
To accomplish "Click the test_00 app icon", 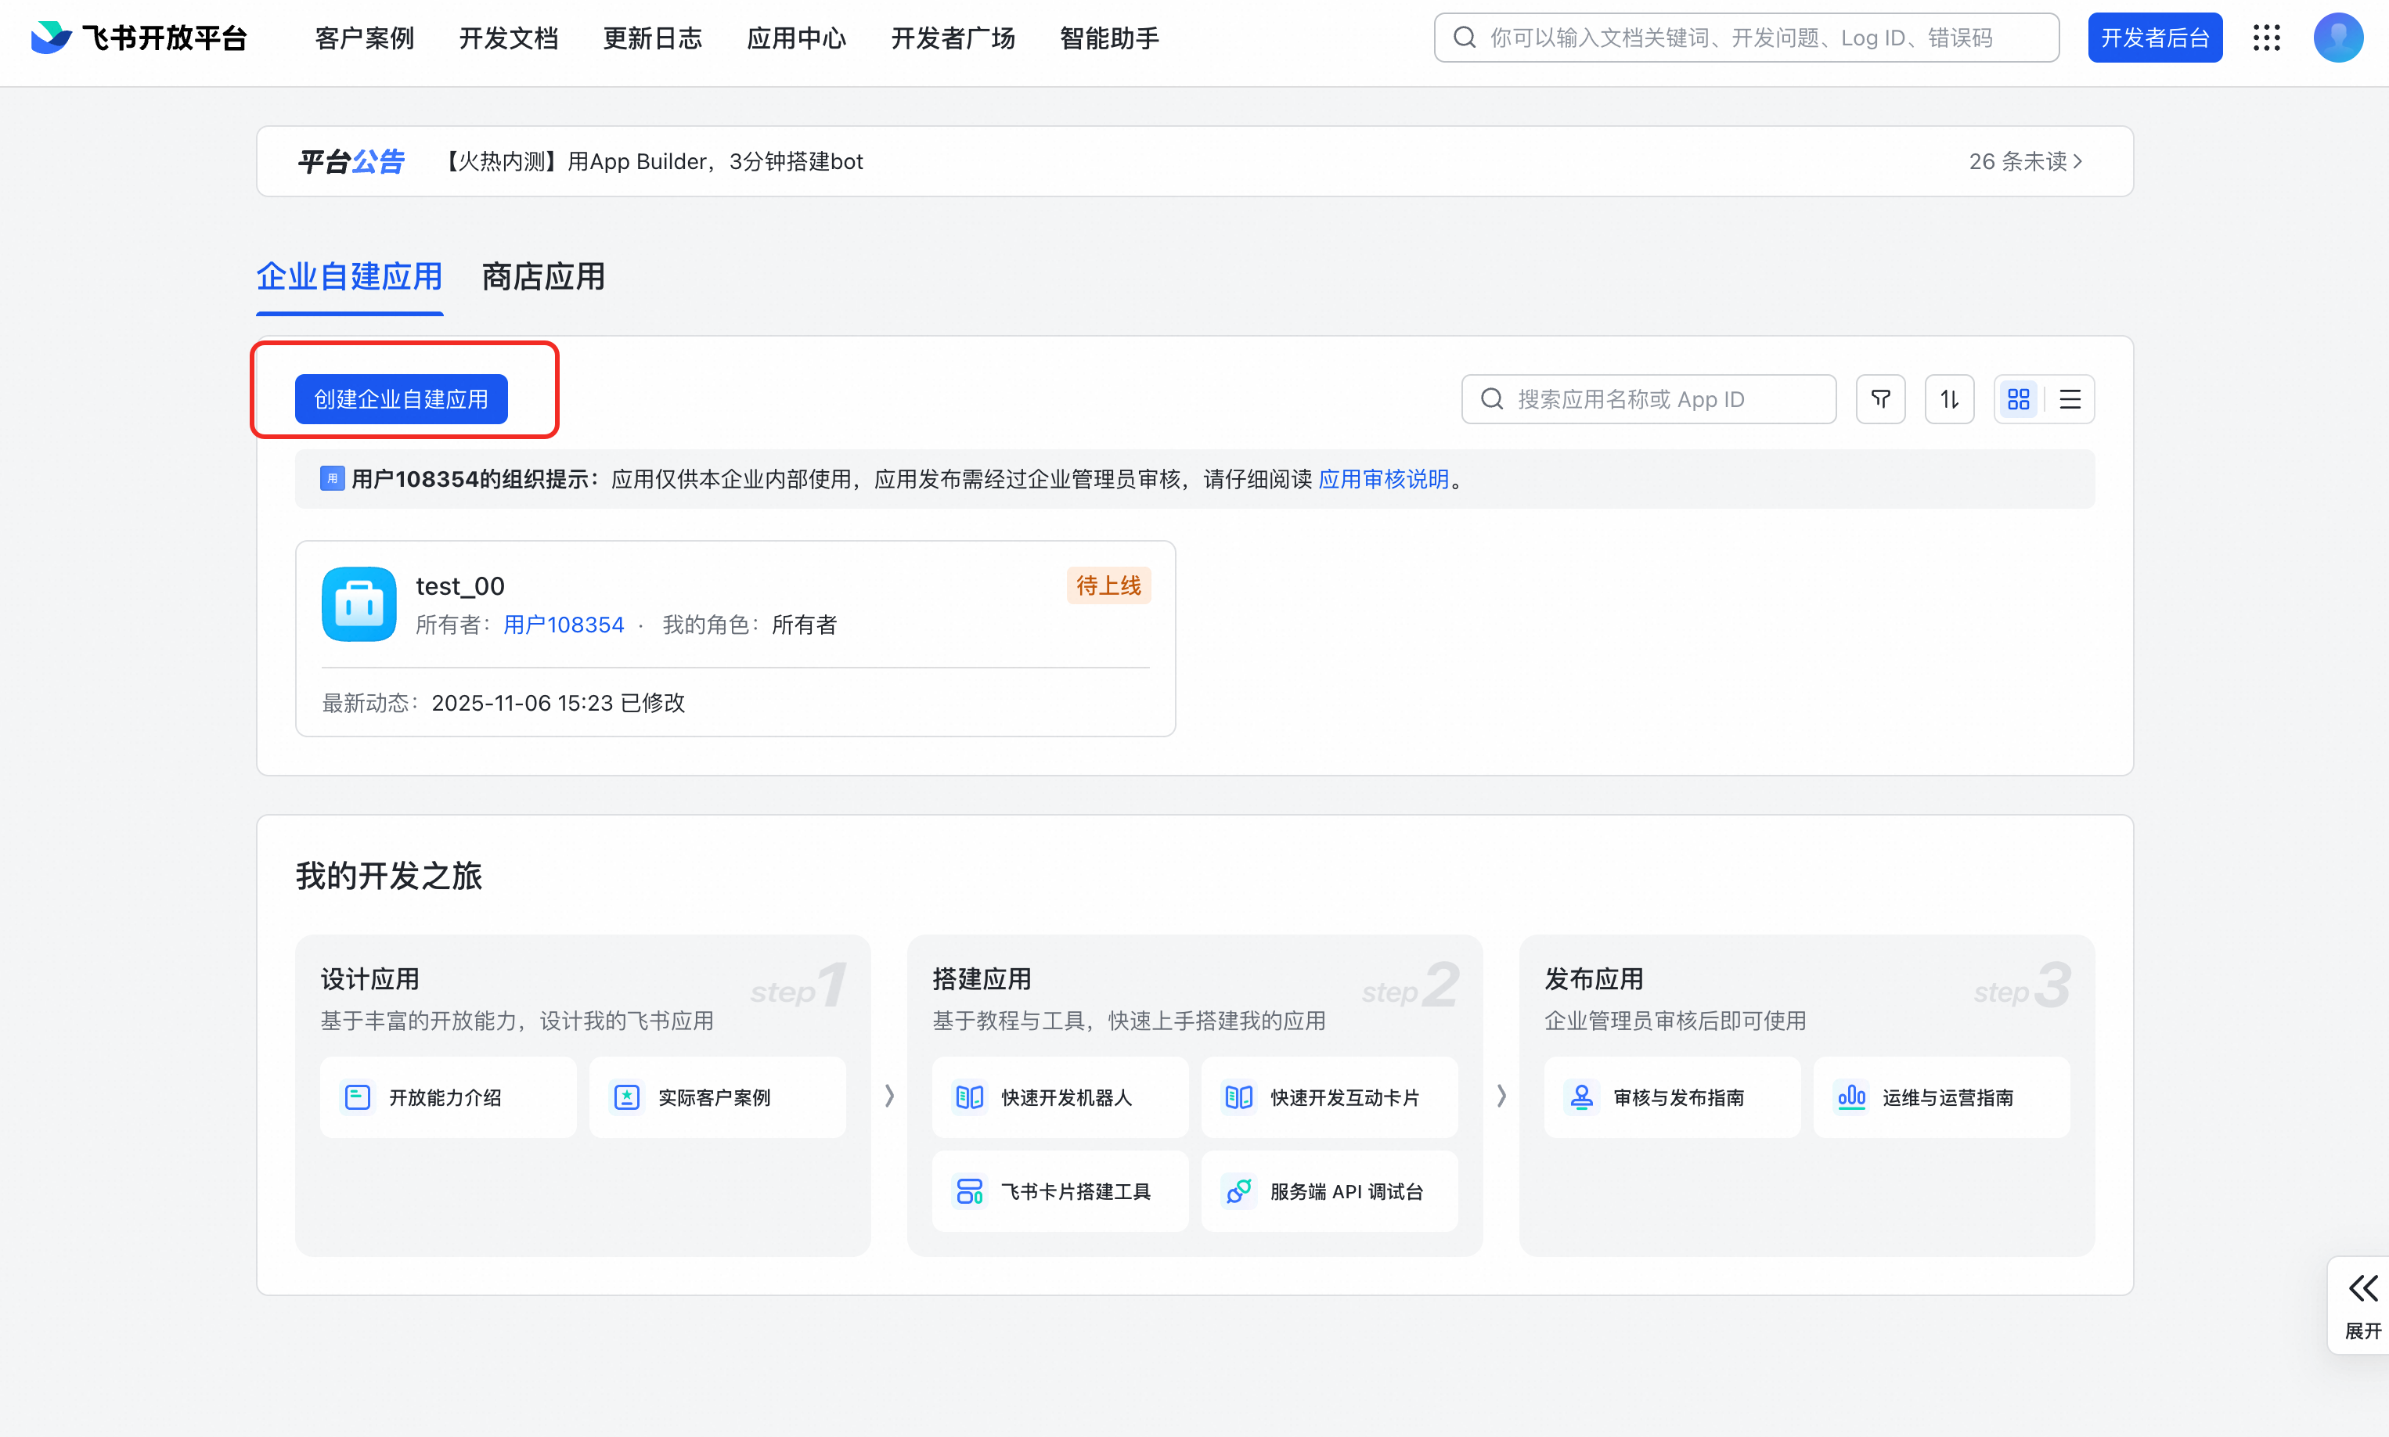I will (359, 604).
